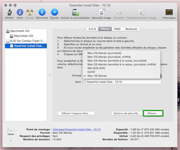Viewport: 180px width, 150px height.
Task: Switch to the RAID tab
Action: click(117, 29)
